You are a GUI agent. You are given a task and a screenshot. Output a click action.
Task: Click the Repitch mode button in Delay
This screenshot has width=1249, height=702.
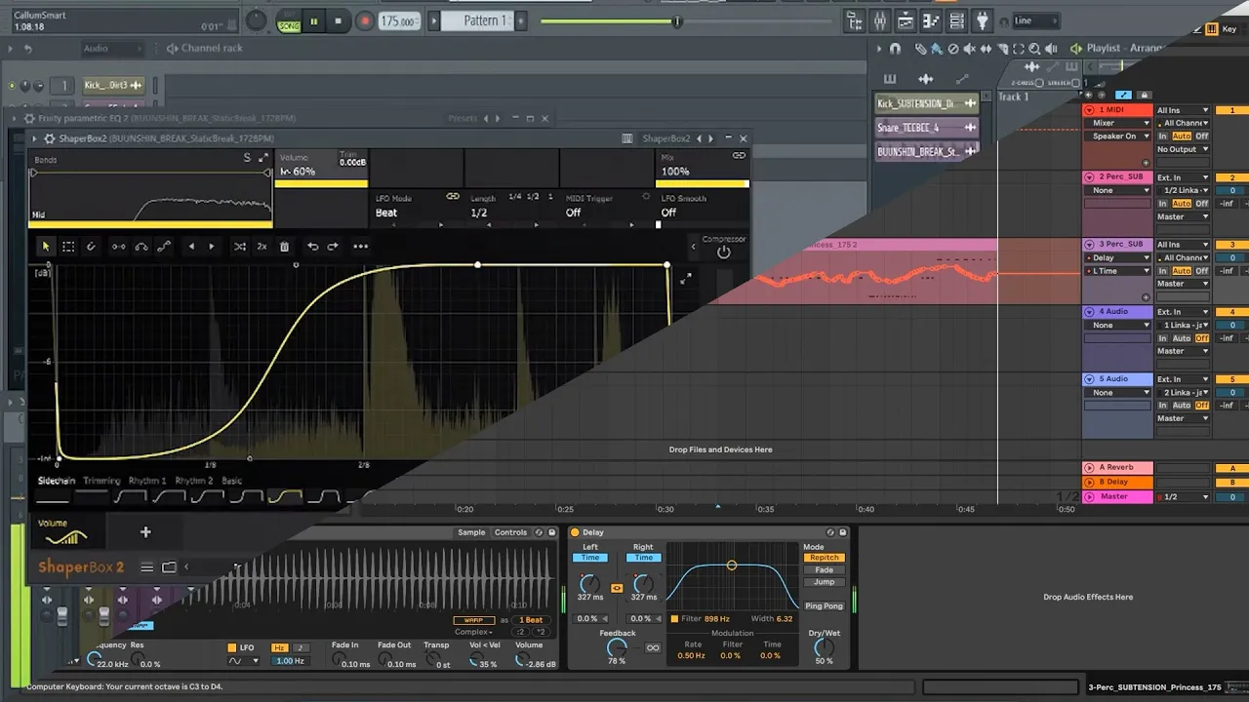tap(825, 558)
